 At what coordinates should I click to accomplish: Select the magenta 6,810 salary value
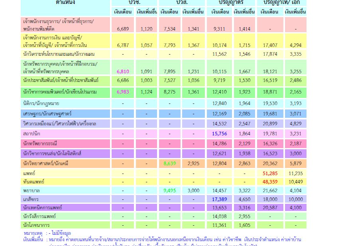[x=123, y=71]
